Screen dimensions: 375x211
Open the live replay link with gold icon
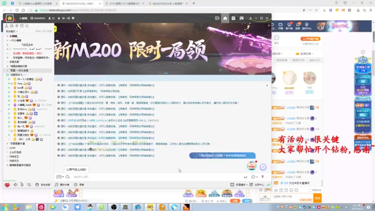[304, 53]
